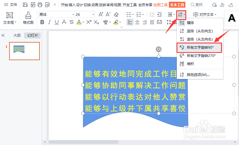This screenshot has height=145, width=239.
Task: Toggle strikethrough formatting
Action: coord(72,22)
